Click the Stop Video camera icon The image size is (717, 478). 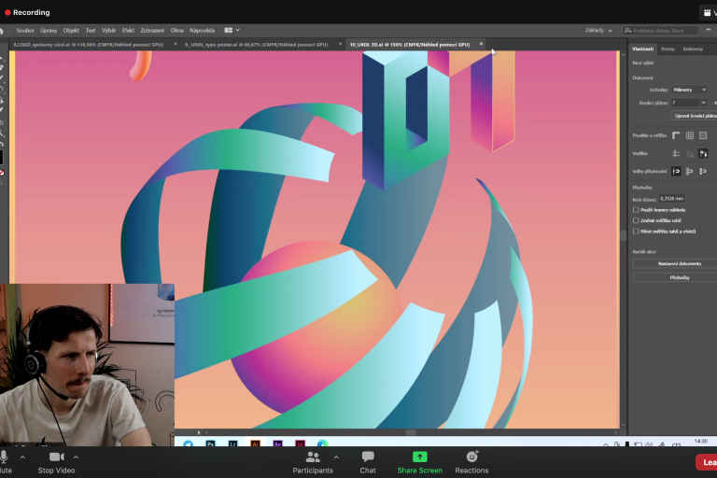pos(56,457)
